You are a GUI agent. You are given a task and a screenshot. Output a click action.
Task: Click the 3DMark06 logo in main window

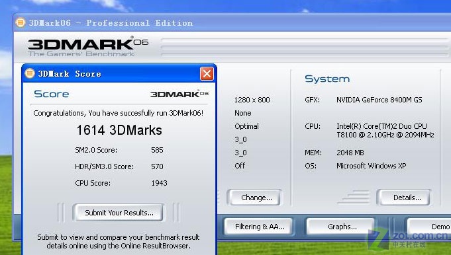pos(88,46)
